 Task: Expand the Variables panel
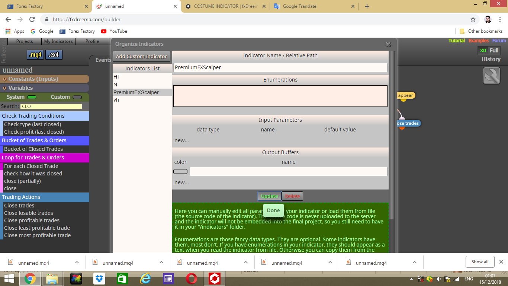(x=45, y=88)
